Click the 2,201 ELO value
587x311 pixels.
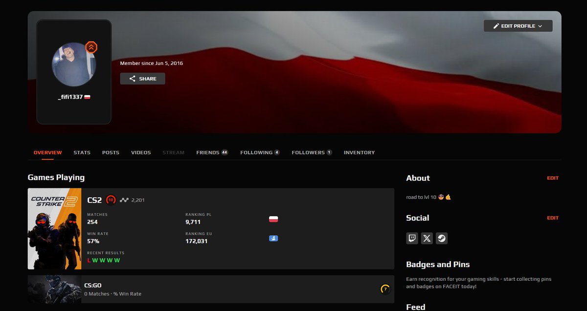pyautogui.click(x=138, y=200)
